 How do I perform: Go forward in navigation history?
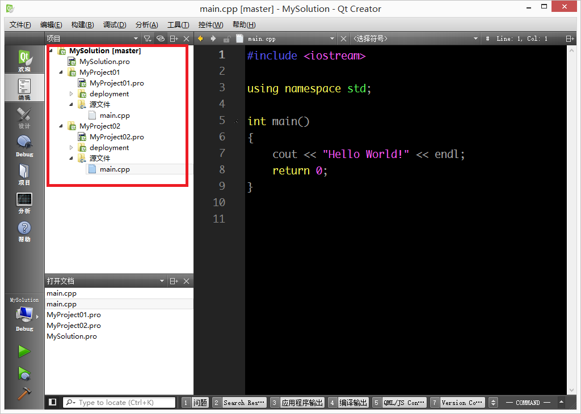pos(213,39)
